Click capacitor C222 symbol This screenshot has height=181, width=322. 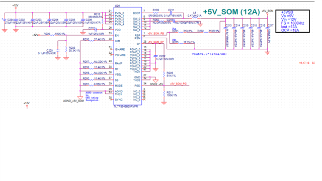click(155, 56)
